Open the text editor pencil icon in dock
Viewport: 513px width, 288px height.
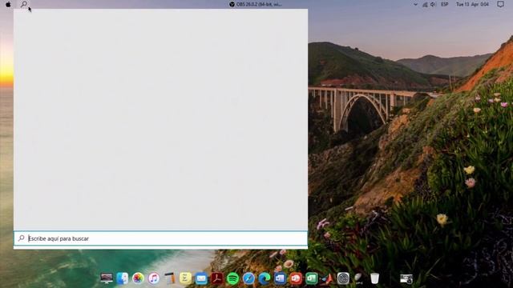pyautogui.click(x=169, y=278)
